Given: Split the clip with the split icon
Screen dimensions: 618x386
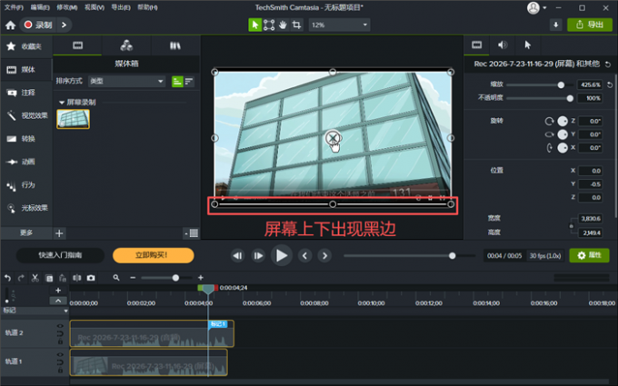Looking at the screenshot, I should tap(77, 278).
